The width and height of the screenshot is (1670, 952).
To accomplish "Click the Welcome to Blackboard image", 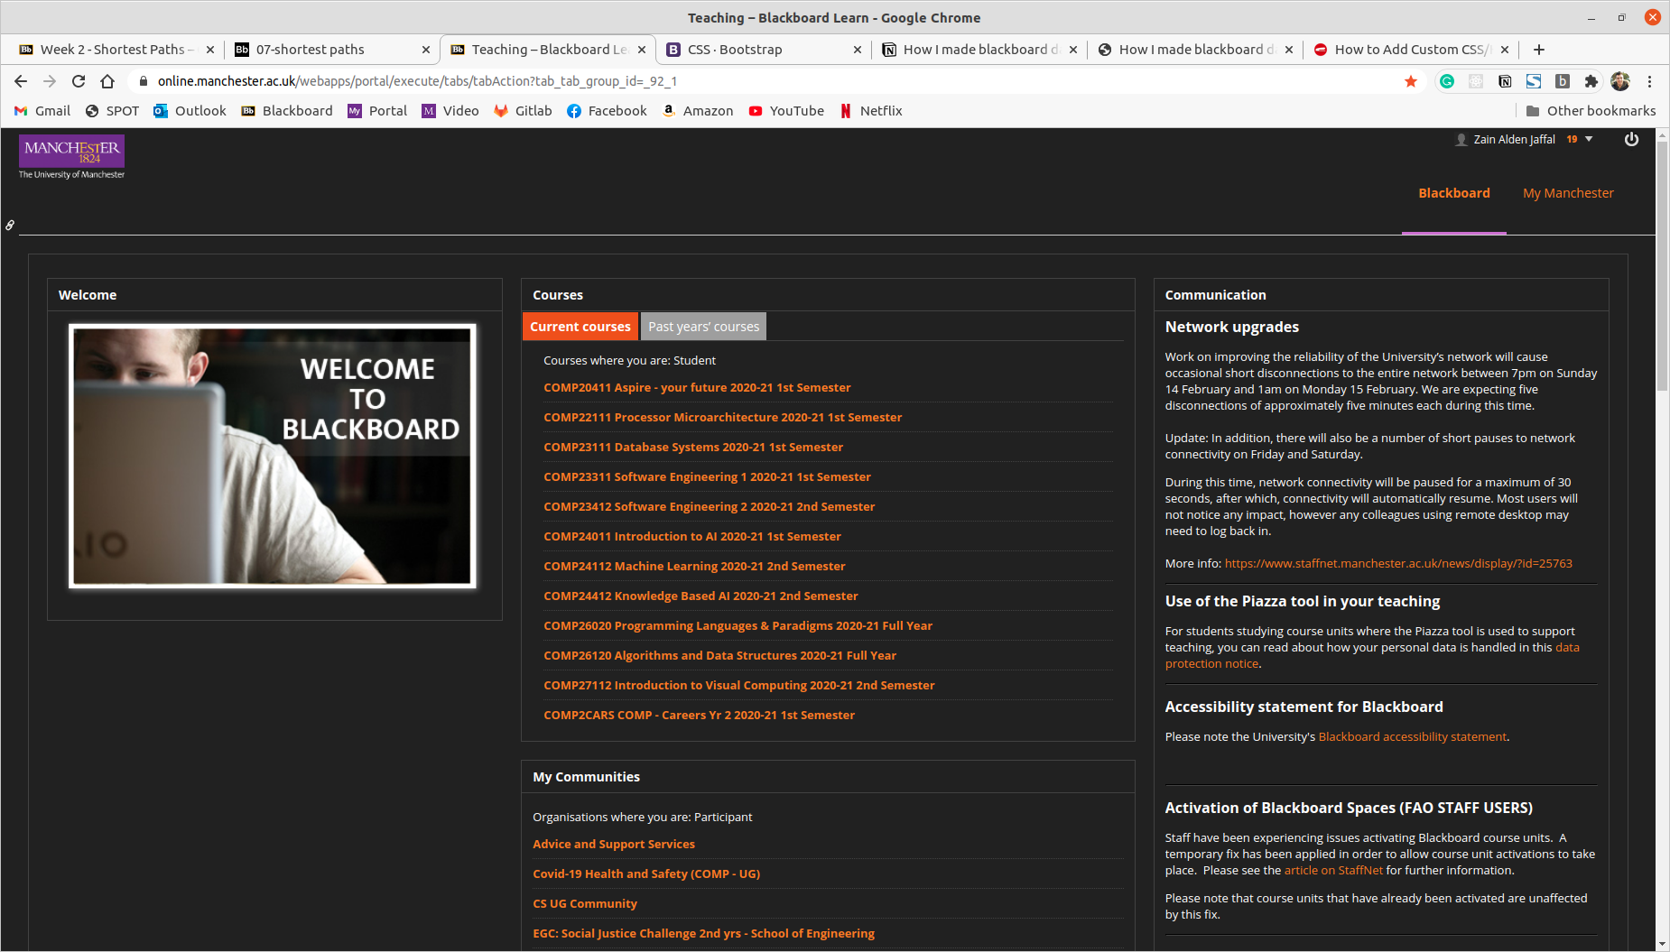I will 273,456.
